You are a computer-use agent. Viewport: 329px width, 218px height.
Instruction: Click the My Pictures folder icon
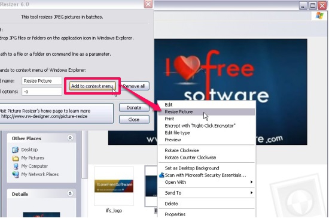click(x=16, y=158)
